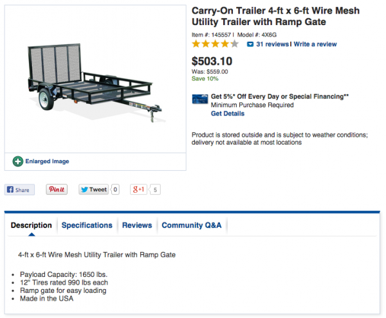Click the Google +1 icon
The image size is (386, 318).
tap(138, 190)
